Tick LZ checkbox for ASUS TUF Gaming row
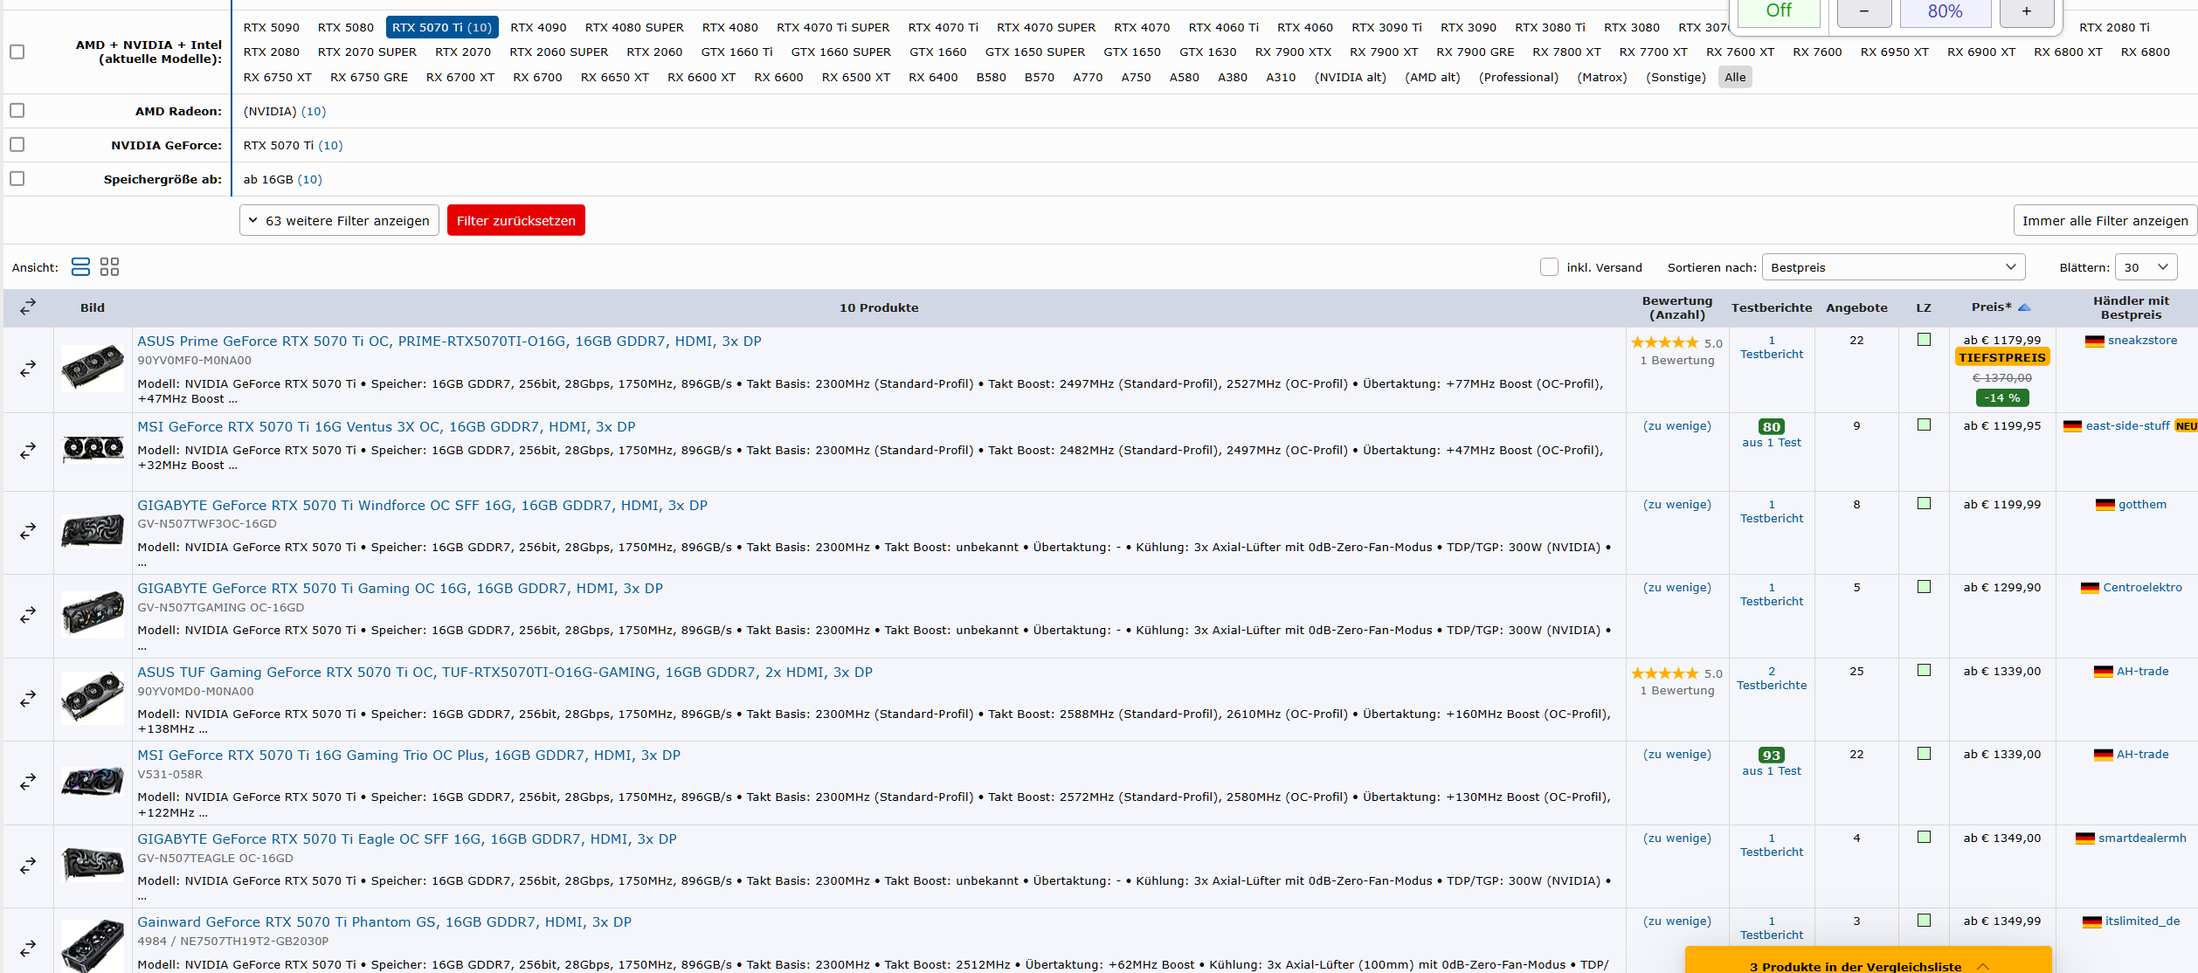 click(x=1924, y=671)
